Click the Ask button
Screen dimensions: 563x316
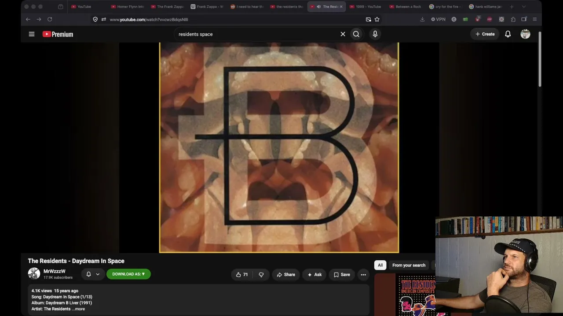click(x=314, y=274)
